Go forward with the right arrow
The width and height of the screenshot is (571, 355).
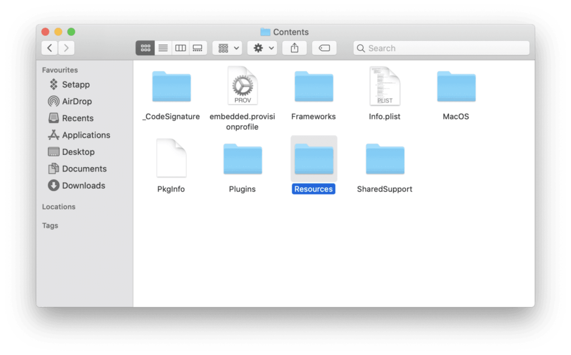66,48
